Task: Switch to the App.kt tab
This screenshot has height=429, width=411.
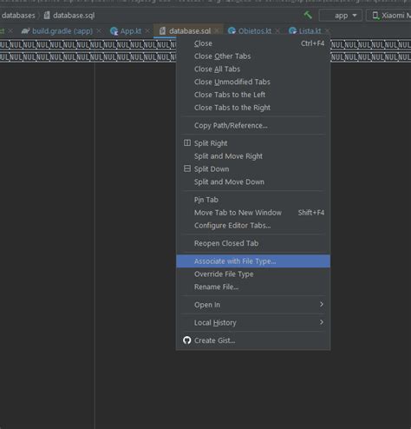Action: [x=131, y=31]
